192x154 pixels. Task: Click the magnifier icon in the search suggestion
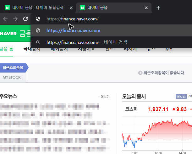pos(38,42)
